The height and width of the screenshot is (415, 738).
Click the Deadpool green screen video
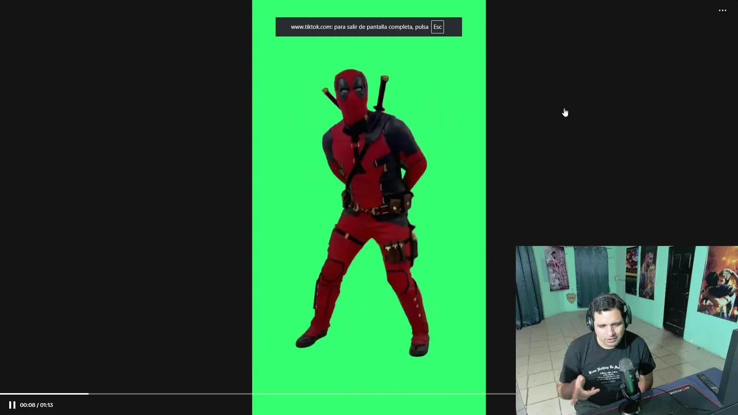369,207
